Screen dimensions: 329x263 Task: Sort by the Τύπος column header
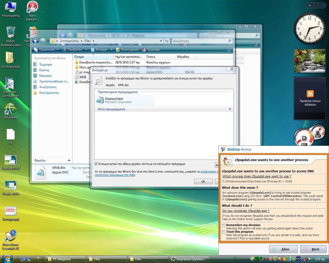click(160, 57)
